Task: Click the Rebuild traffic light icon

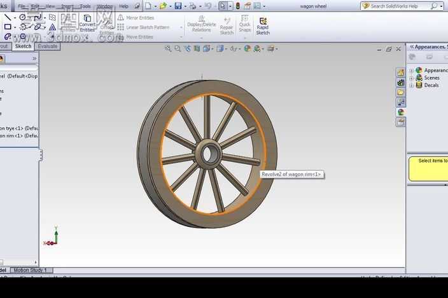Action: 238,6
